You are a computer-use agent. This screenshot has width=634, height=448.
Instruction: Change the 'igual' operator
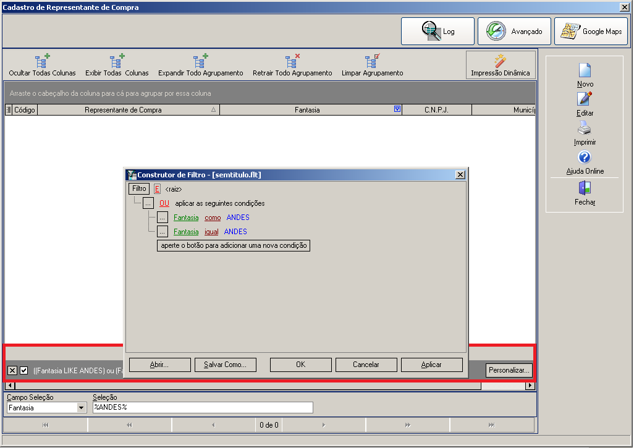(211, 232)
